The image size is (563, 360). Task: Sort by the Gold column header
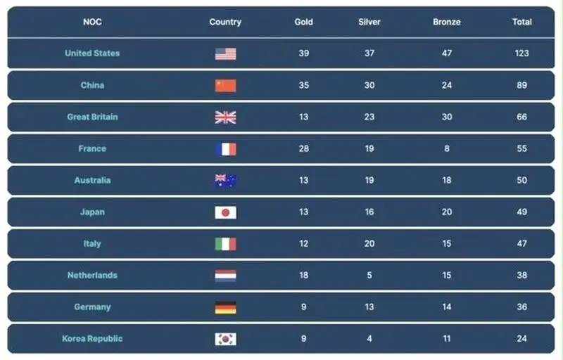[x=304, y=22]
